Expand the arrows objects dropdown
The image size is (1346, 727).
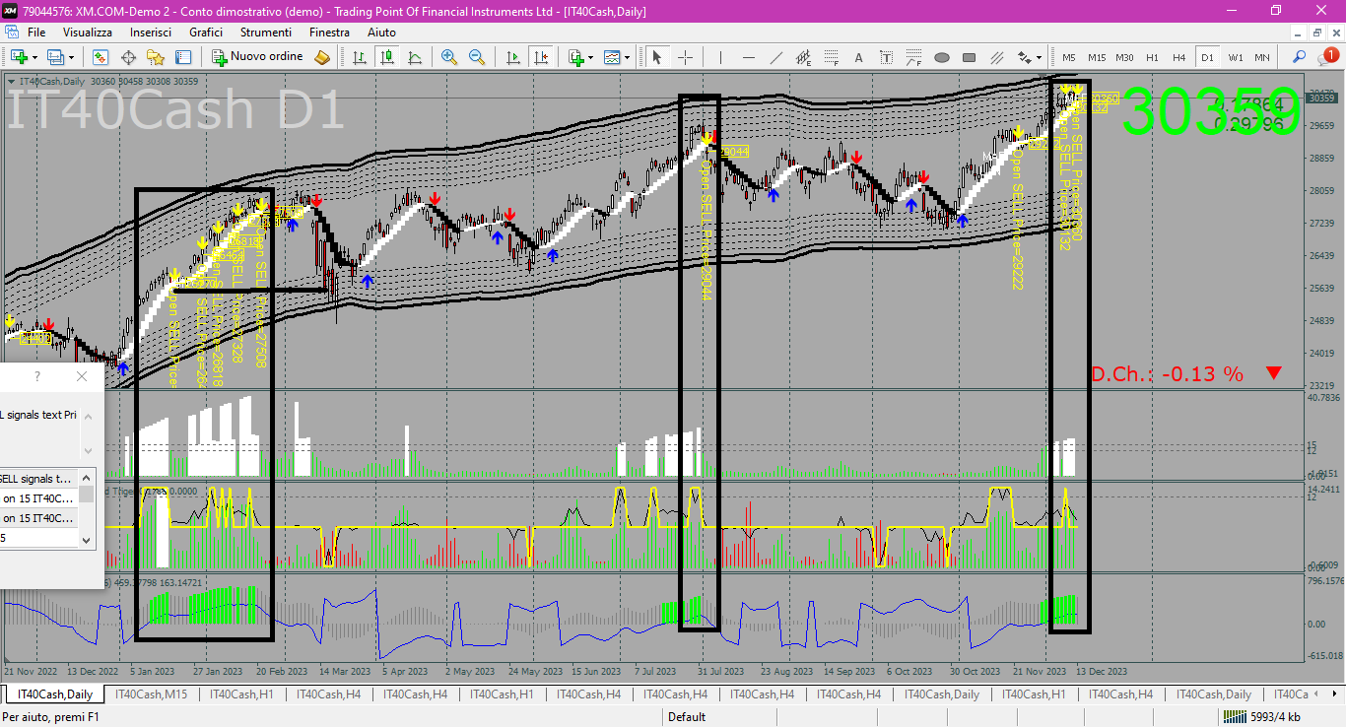tap(1039, 57)
